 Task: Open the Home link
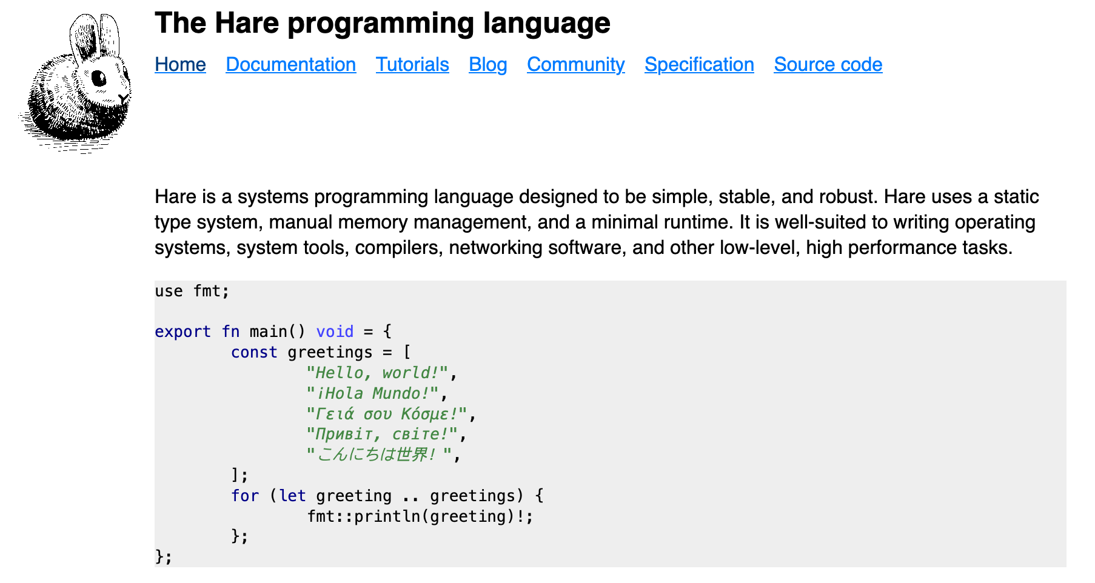180,64
